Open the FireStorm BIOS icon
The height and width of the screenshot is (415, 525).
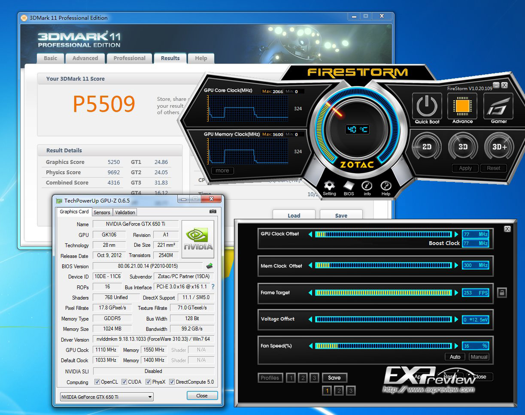pyautogui.click(x=349, y=186)
